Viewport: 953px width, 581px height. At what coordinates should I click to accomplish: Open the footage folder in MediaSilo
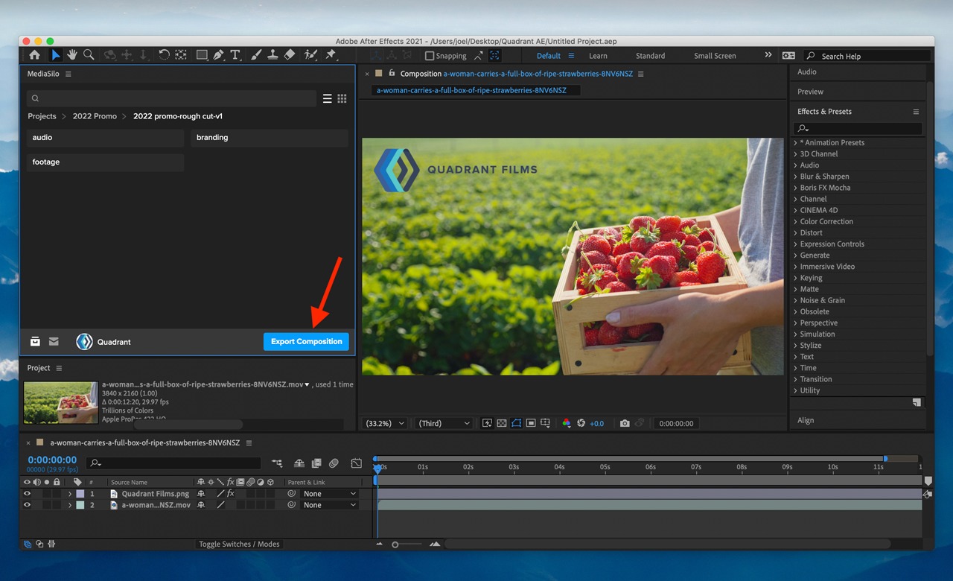point(105,162)
